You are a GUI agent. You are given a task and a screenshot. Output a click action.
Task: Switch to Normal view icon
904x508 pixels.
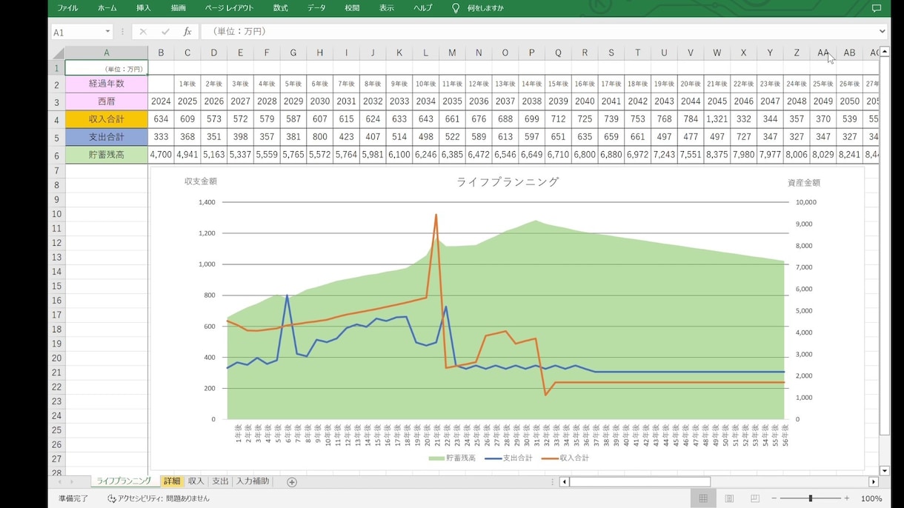[x=703, y=499]
